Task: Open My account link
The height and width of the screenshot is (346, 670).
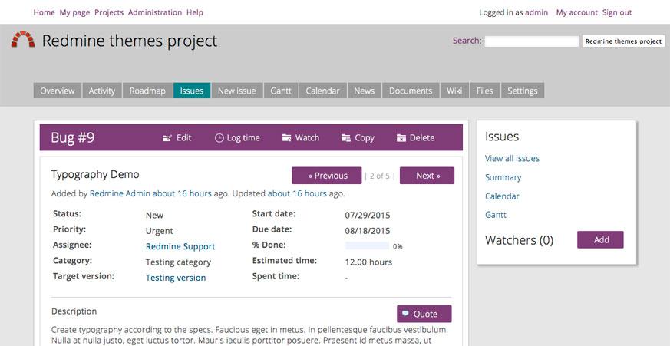Action: (577, 12)
